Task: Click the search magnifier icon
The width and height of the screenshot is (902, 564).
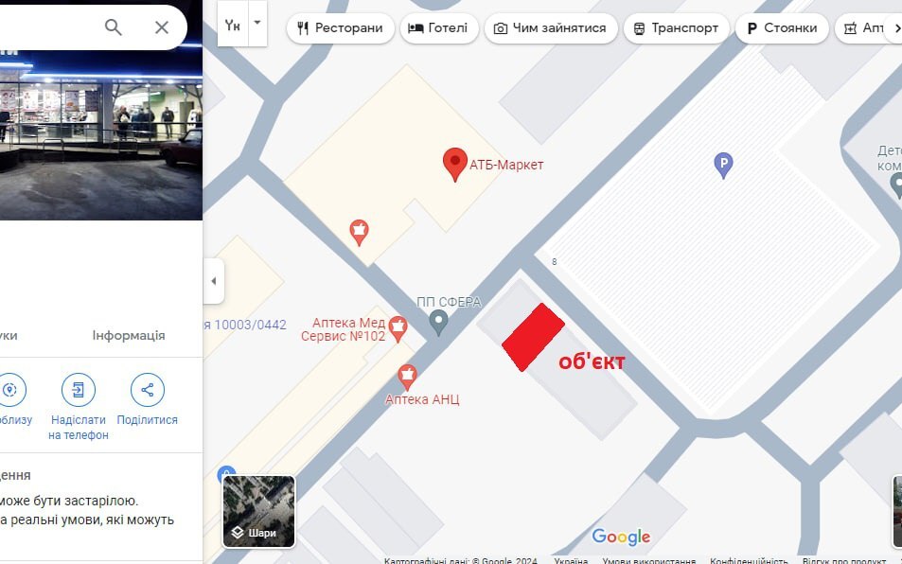Action: click(114, 27)
